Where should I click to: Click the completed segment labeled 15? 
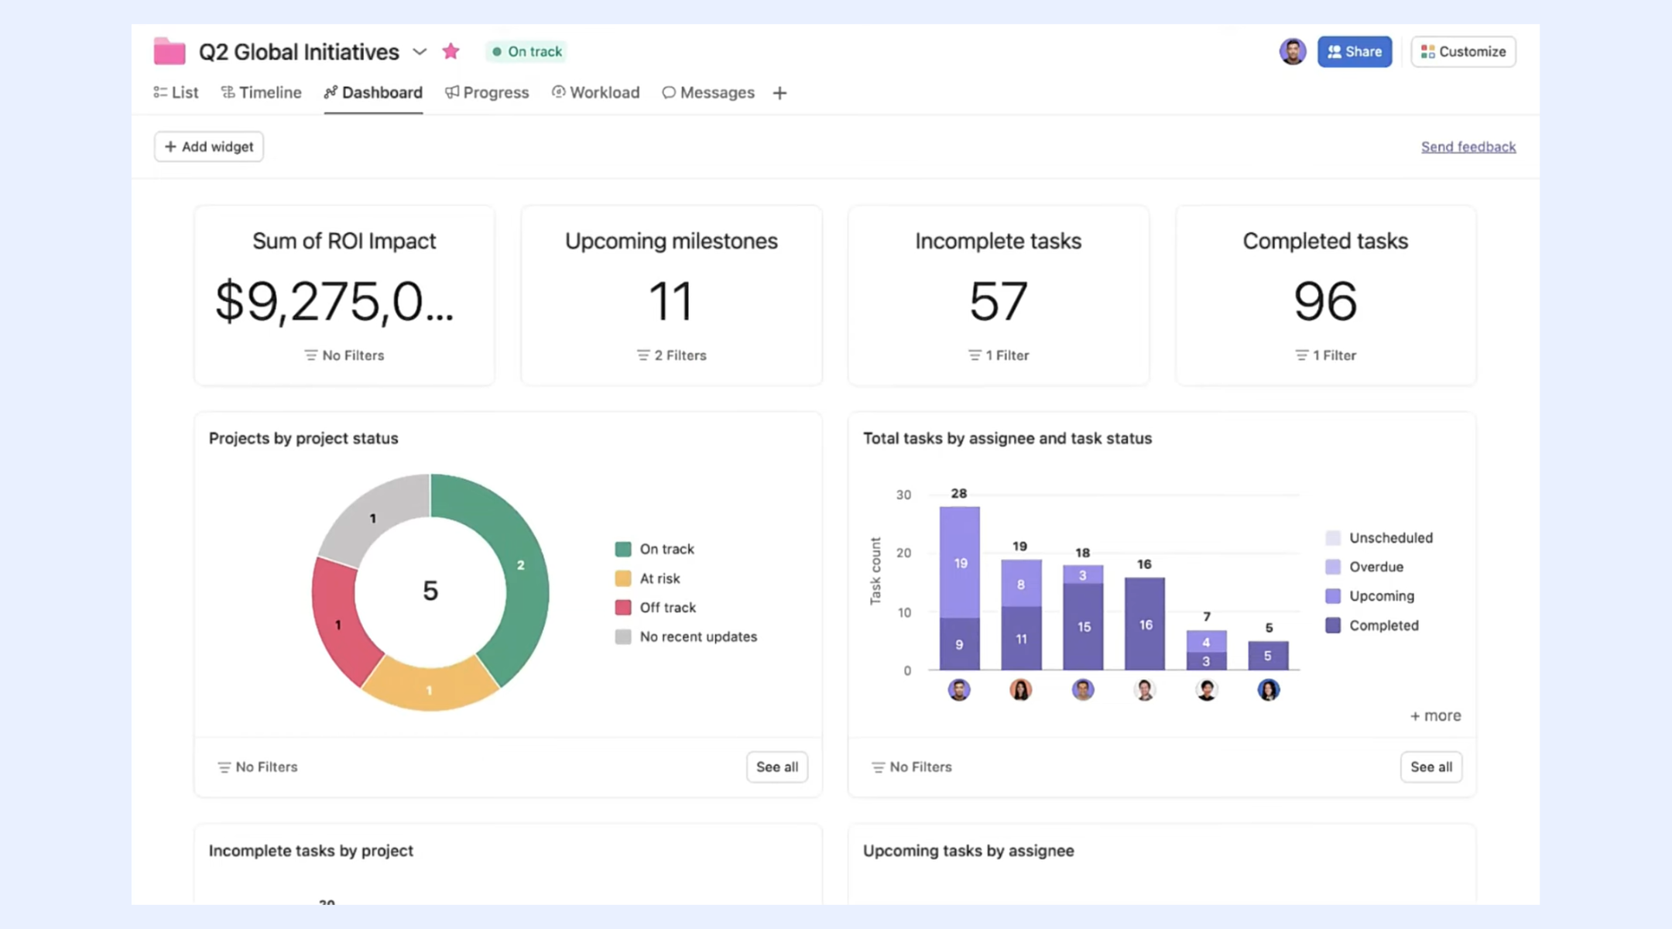1083,626
